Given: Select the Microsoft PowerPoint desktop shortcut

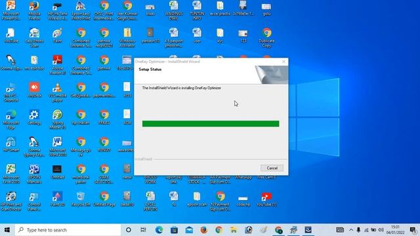Looking at the screenshot, I should tap(10, 10).
